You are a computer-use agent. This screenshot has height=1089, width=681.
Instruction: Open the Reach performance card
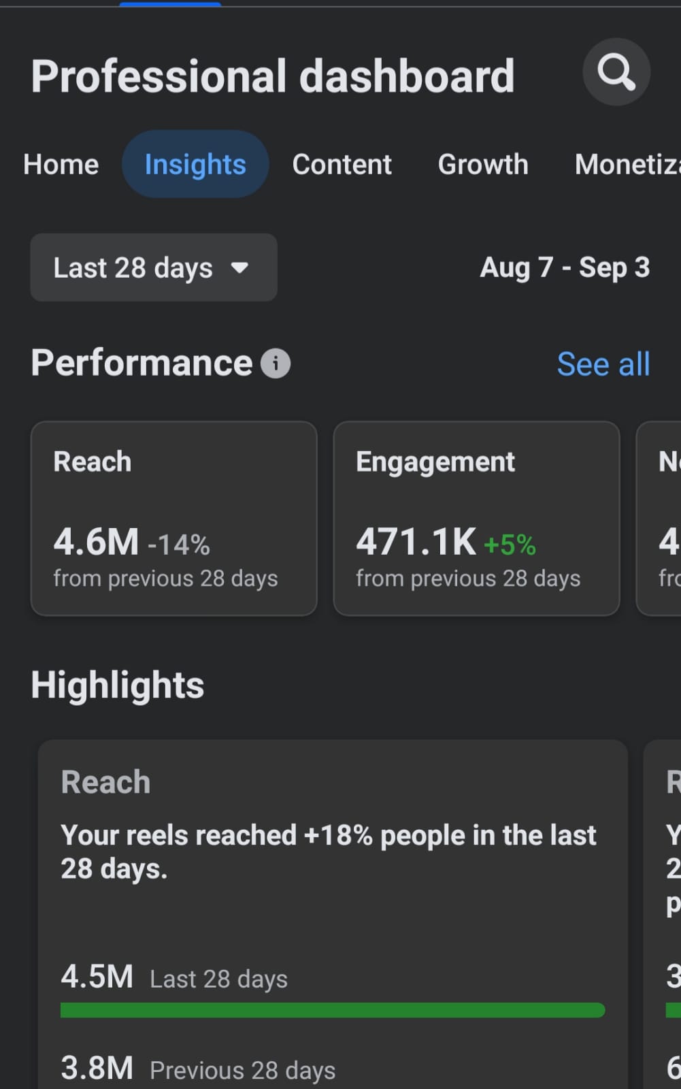coord(174,519)
